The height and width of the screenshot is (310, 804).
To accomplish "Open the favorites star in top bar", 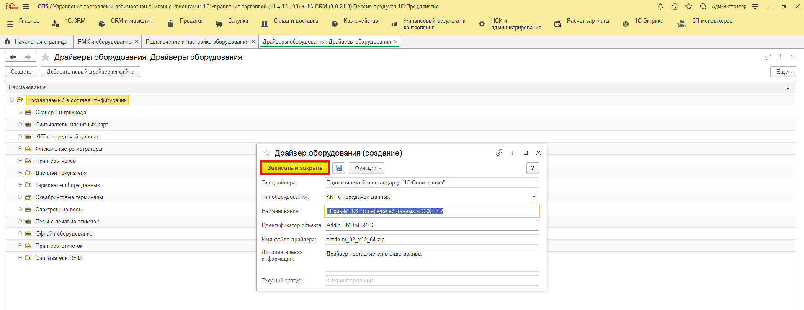I will pos(689,7).
